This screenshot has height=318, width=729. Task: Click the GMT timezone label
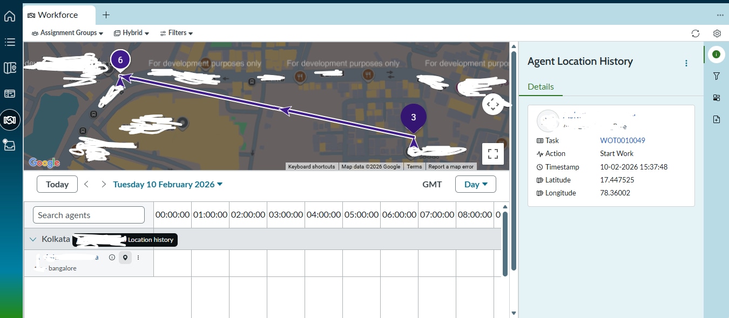432,184
